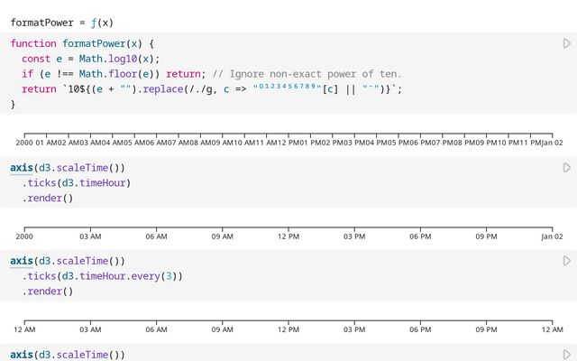Click the play icon on the bottom partially visible cell
This screenshot has width=577, height=361.
[567, 355]
